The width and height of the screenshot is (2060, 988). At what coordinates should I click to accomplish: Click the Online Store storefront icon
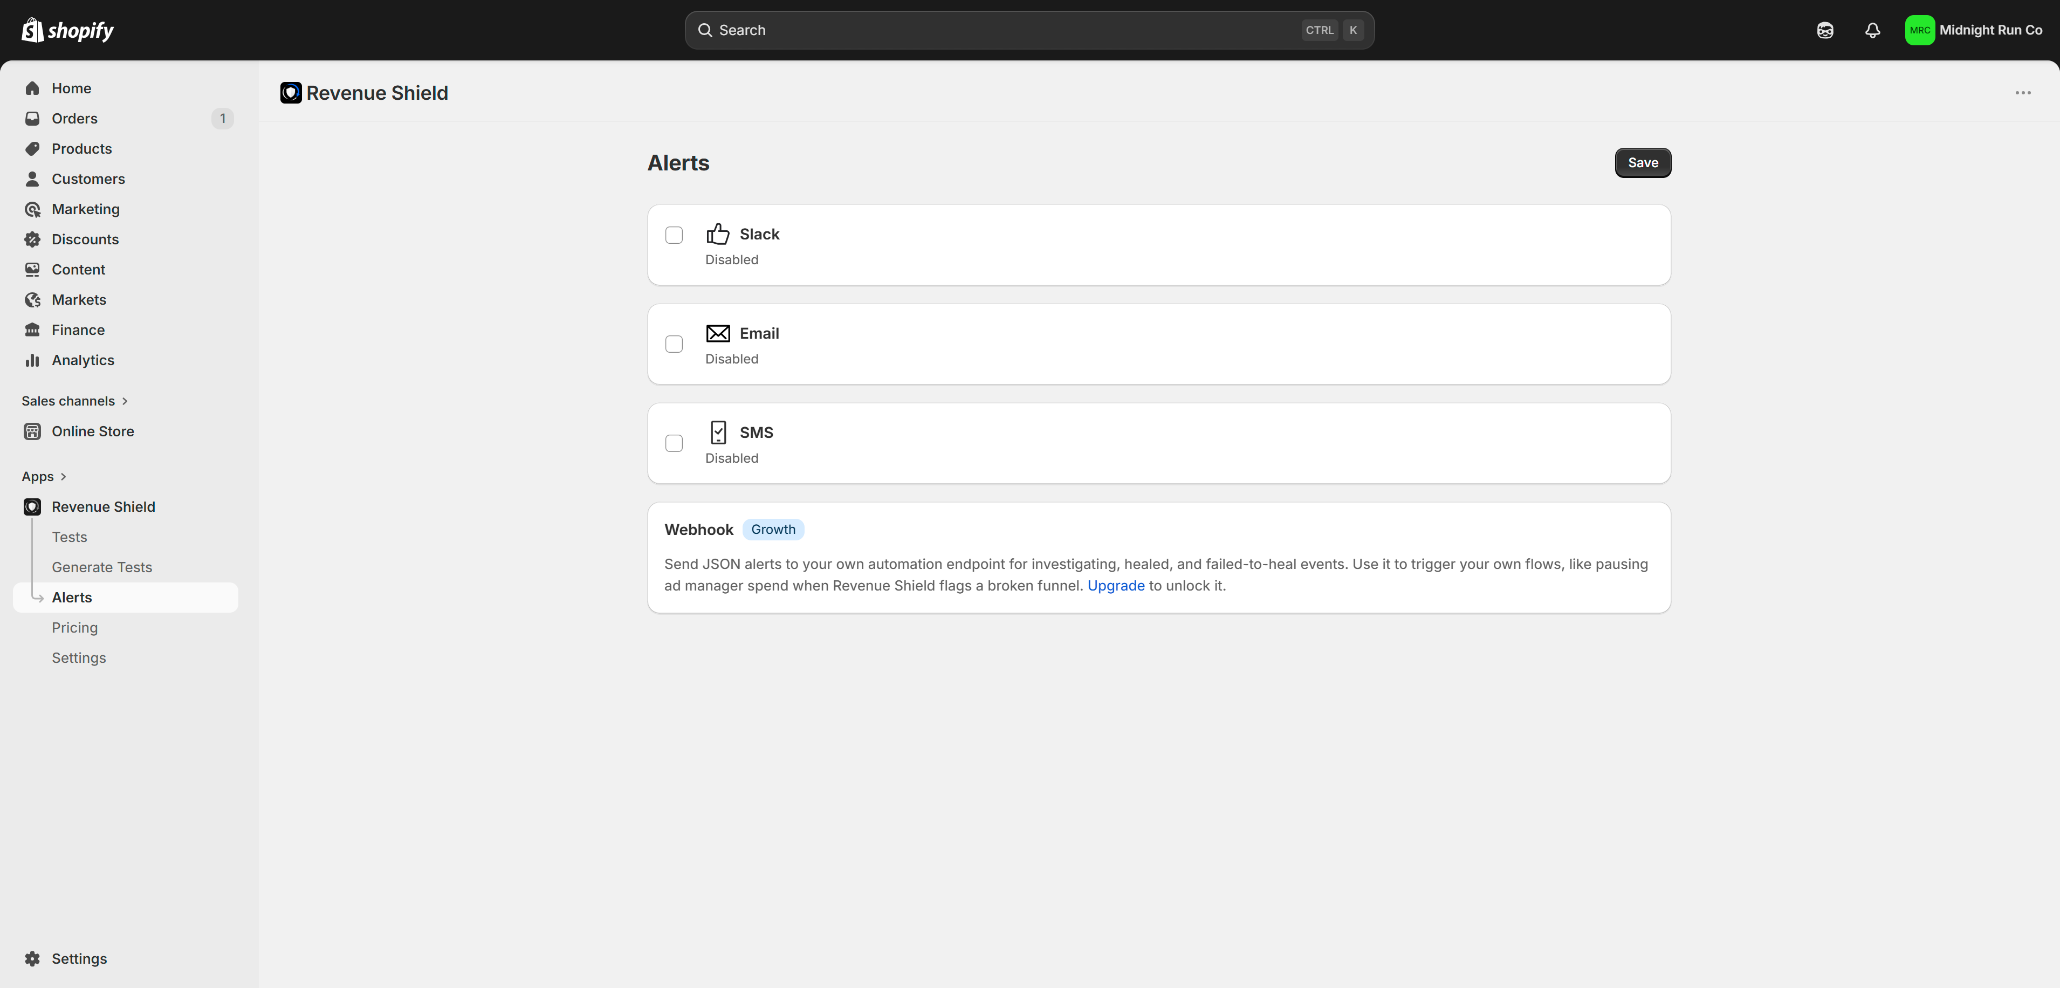coord(32,431)
